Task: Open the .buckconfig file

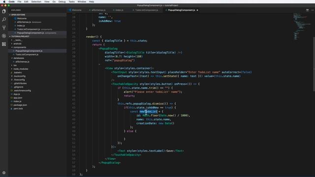Action: pos(20,76)
